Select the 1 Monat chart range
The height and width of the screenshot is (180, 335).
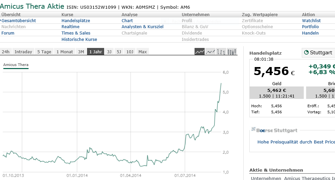click(65, 52)
